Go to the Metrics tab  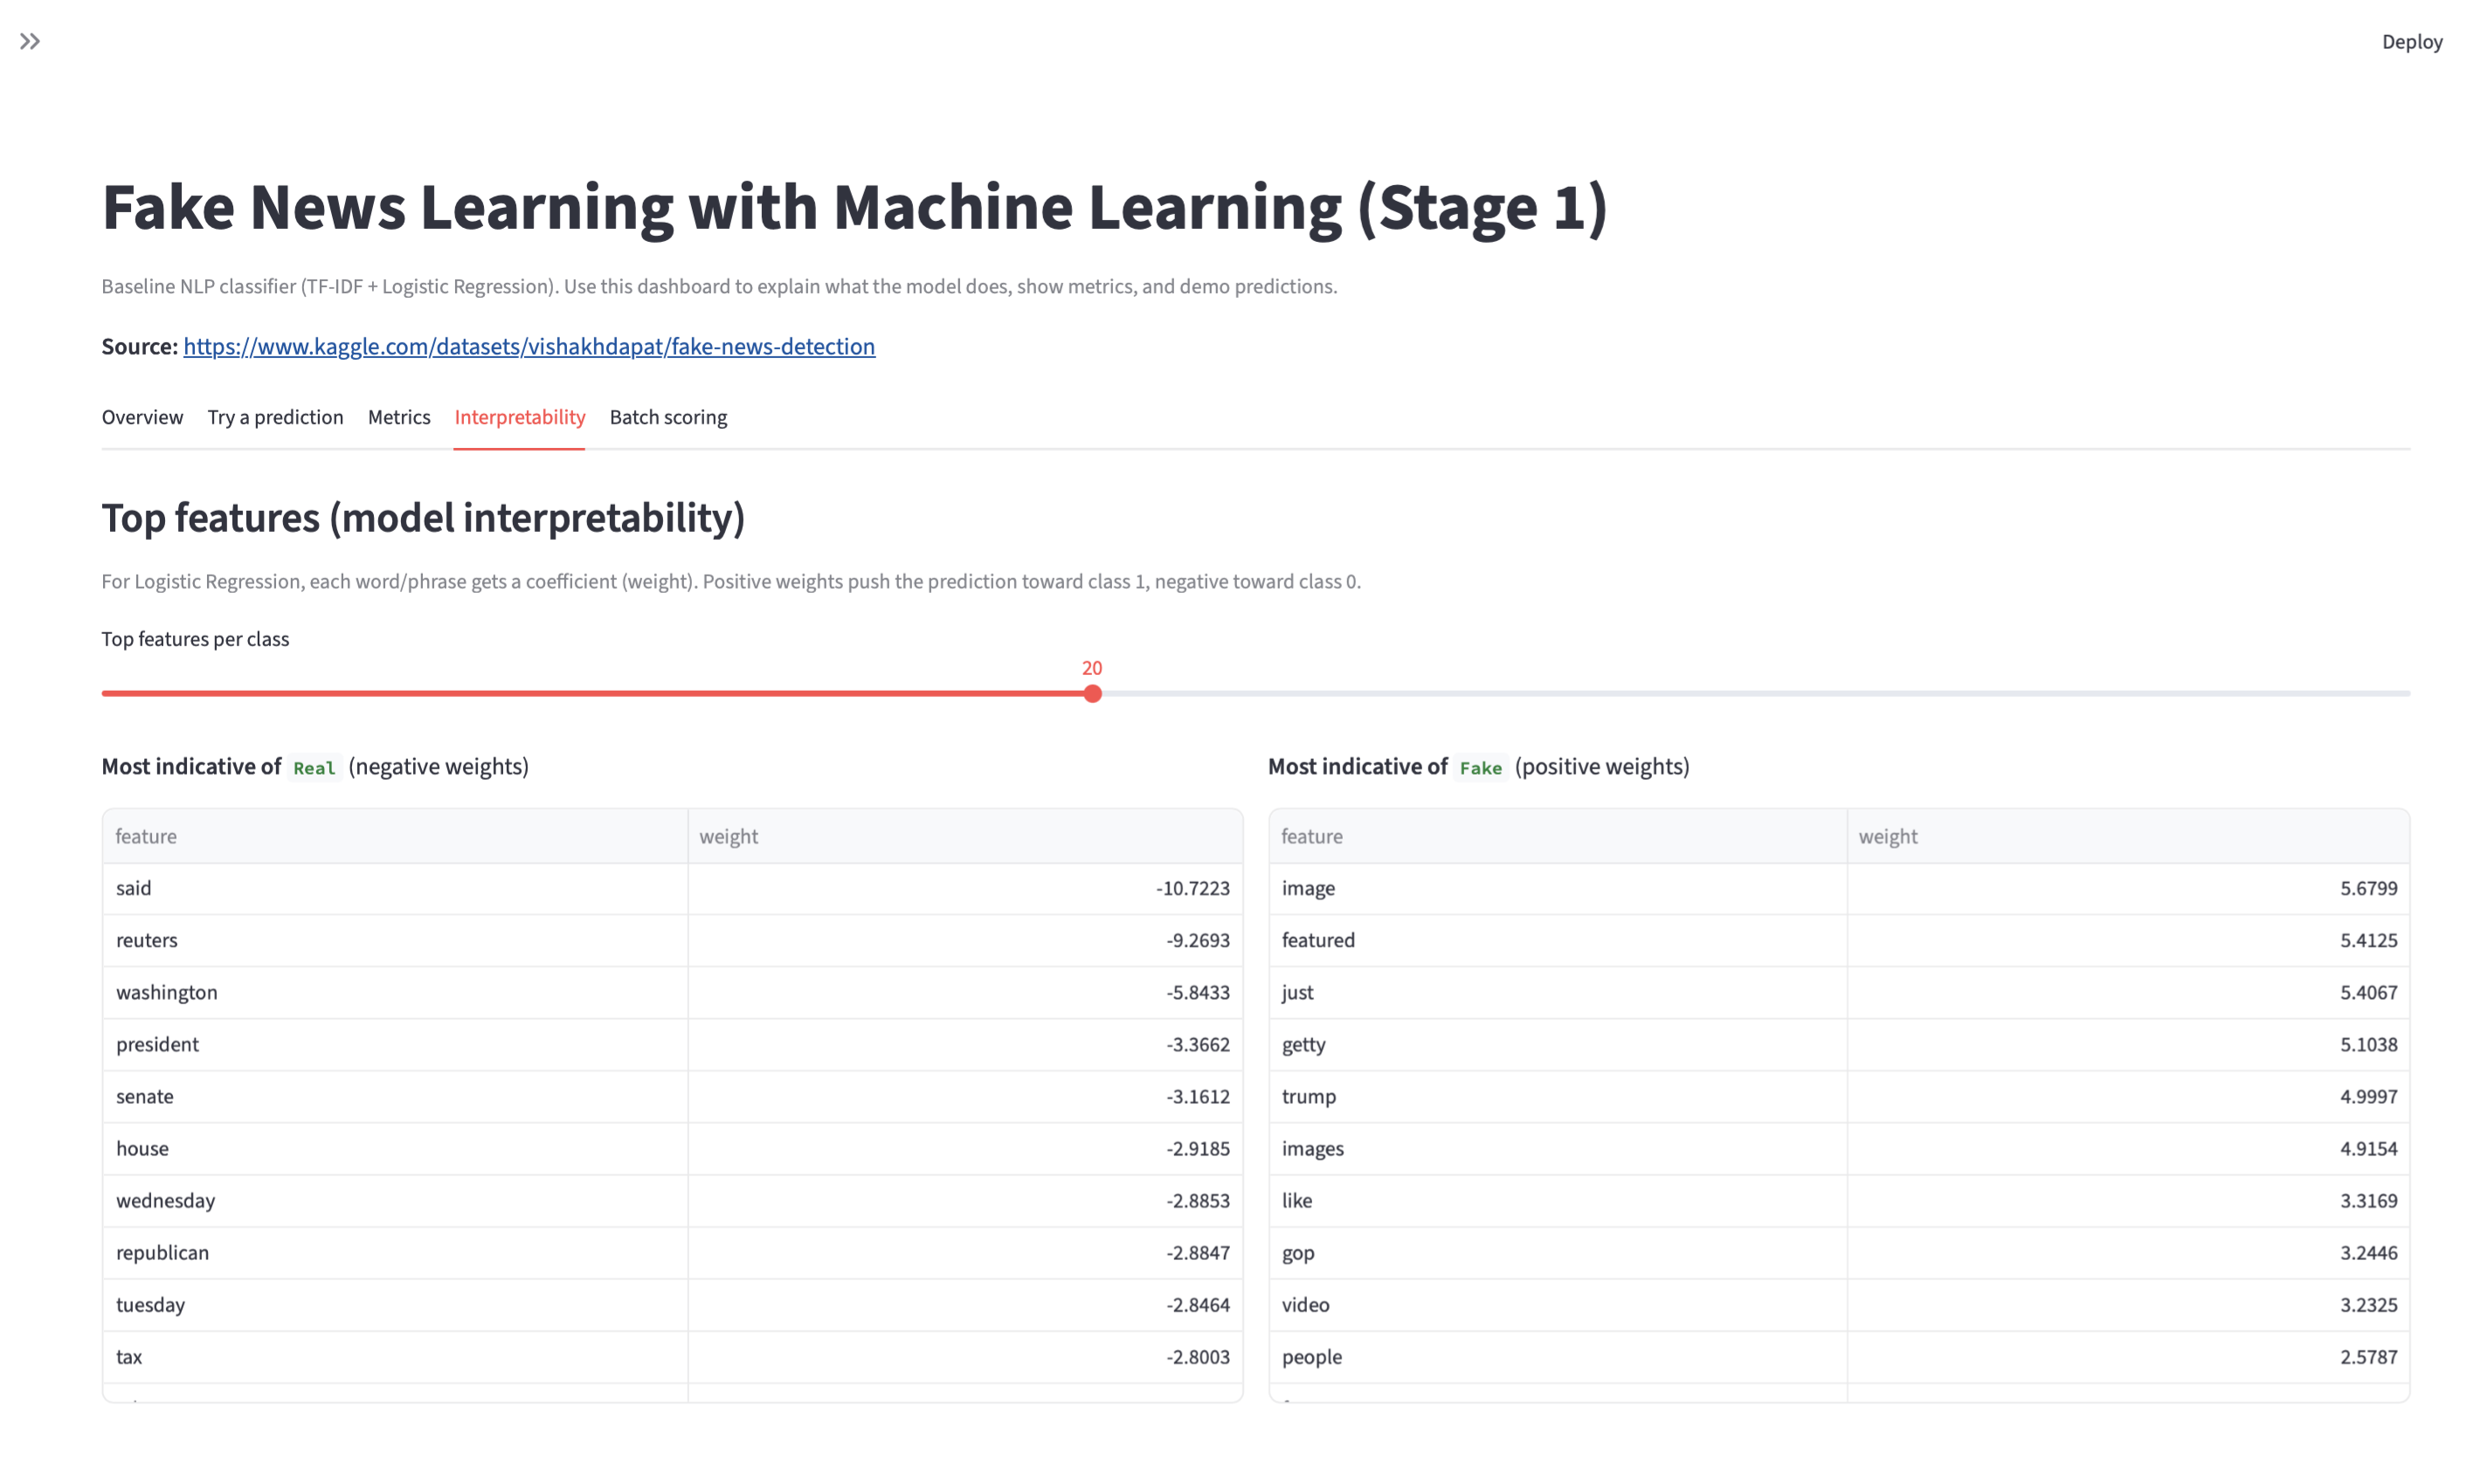(398, 417)
